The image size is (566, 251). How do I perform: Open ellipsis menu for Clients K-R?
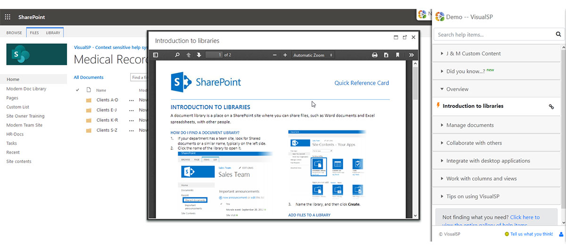(132, 121)
